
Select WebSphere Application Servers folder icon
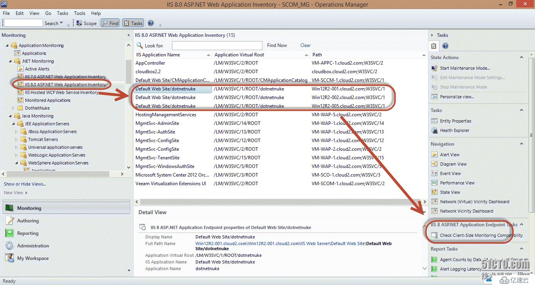pos(23,163)
